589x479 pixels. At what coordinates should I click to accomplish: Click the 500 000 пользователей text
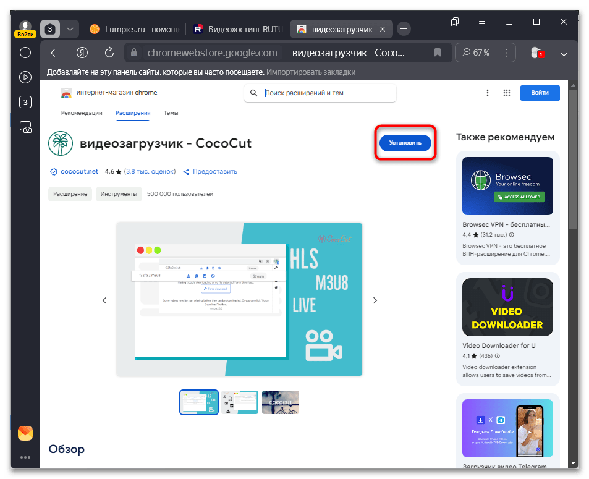coord(180,194)
